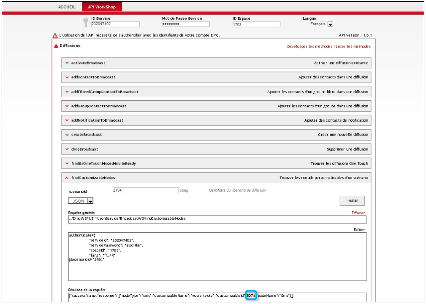Click the createBroadcast method name
Viewport: 426px width, 304px height.
point(87,135)
